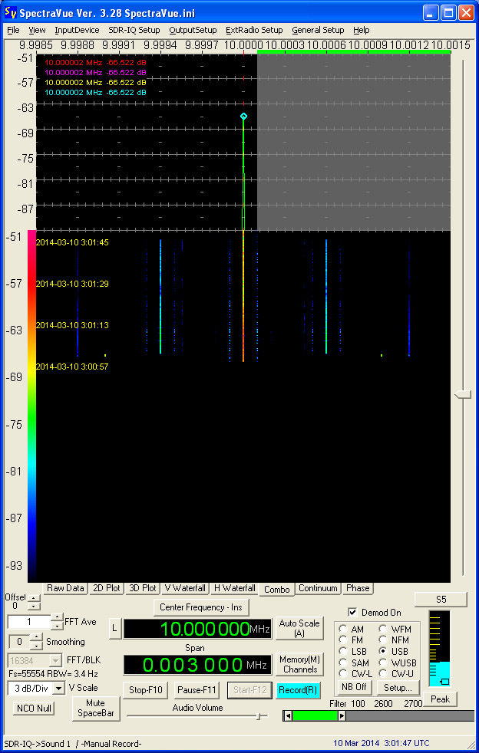Switch to the Continuum tab
Viewport: 479px width, 753px height.
pyautogui.click(x=318, y=588)
